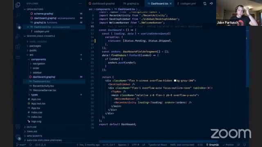Open the Search view in activity bar

click(x=18, y=15)
